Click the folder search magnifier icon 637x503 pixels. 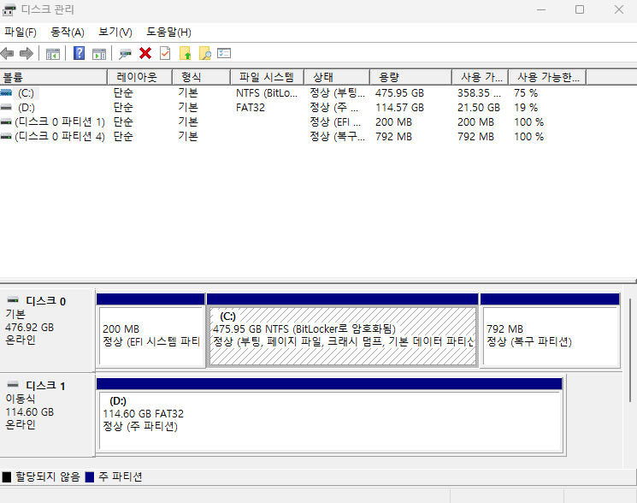coord(204,53)
